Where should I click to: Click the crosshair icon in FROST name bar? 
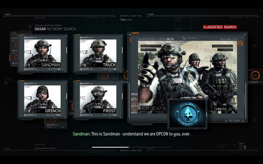(95, 111)
